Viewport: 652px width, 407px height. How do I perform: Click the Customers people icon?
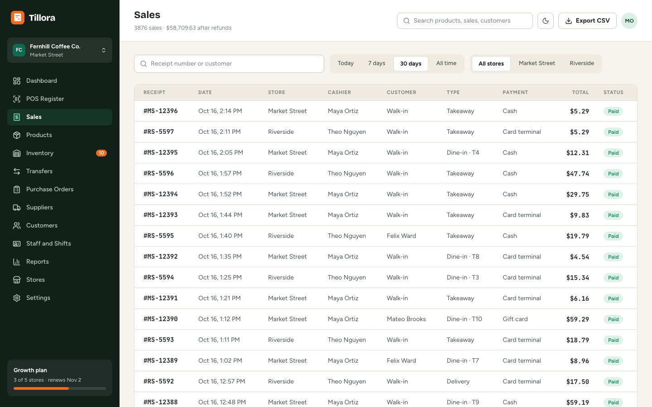tap(17, 226)
